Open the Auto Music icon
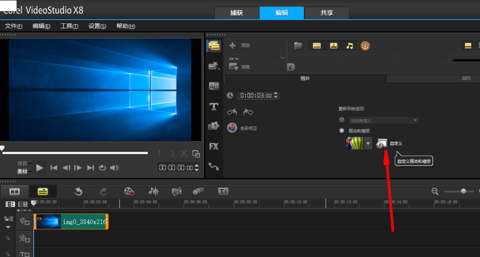 [176, 192]
